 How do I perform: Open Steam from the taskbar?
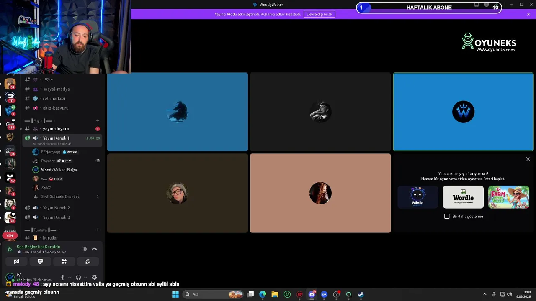point(361,294)
